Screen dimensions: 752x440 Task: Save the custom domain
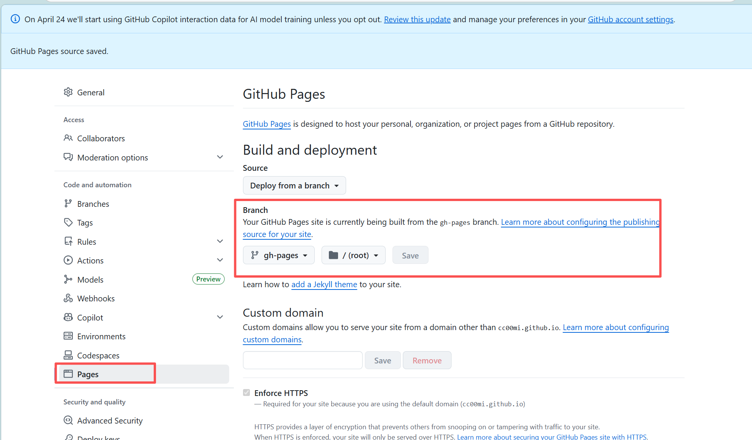pyautogui.click(x=383, y=360)
